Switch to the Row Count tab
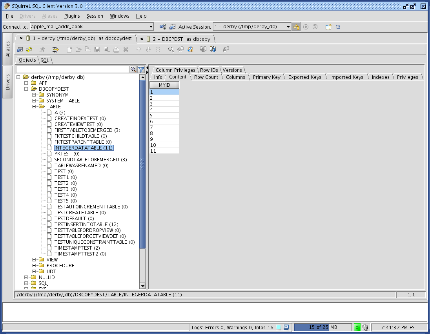 (x=206, y=77)
